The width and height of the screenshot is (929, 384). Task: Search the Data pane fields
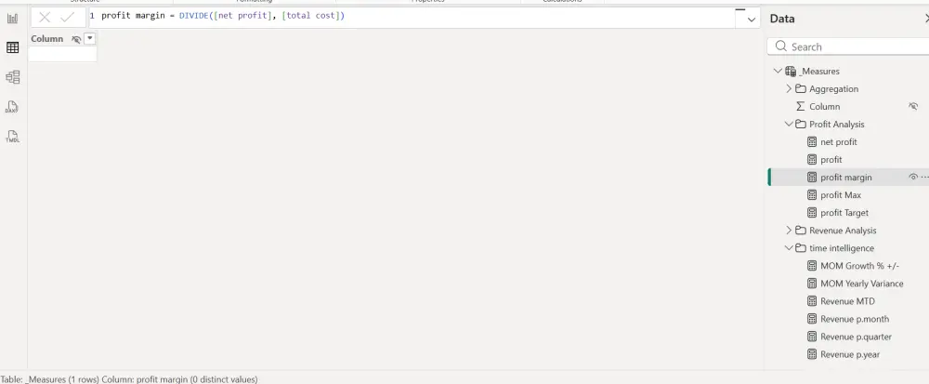point(850,46)
